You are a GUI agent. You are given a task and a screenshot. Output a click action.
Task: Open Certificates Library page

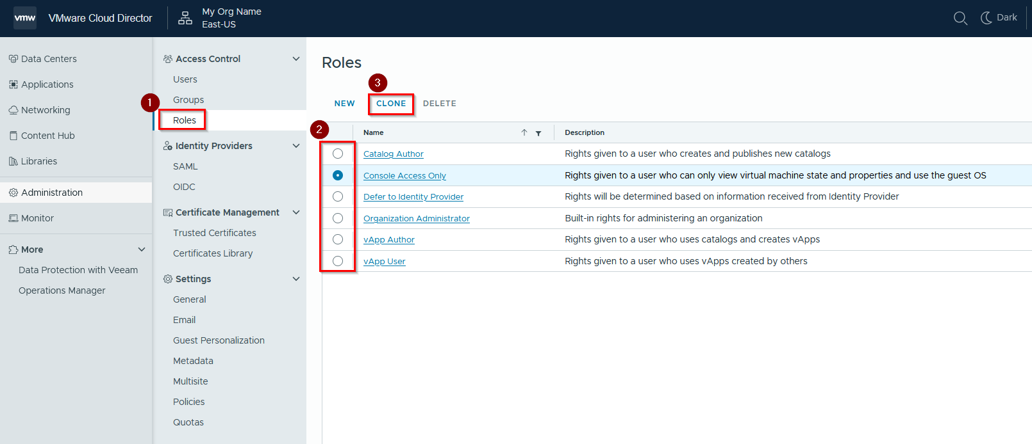213,253
